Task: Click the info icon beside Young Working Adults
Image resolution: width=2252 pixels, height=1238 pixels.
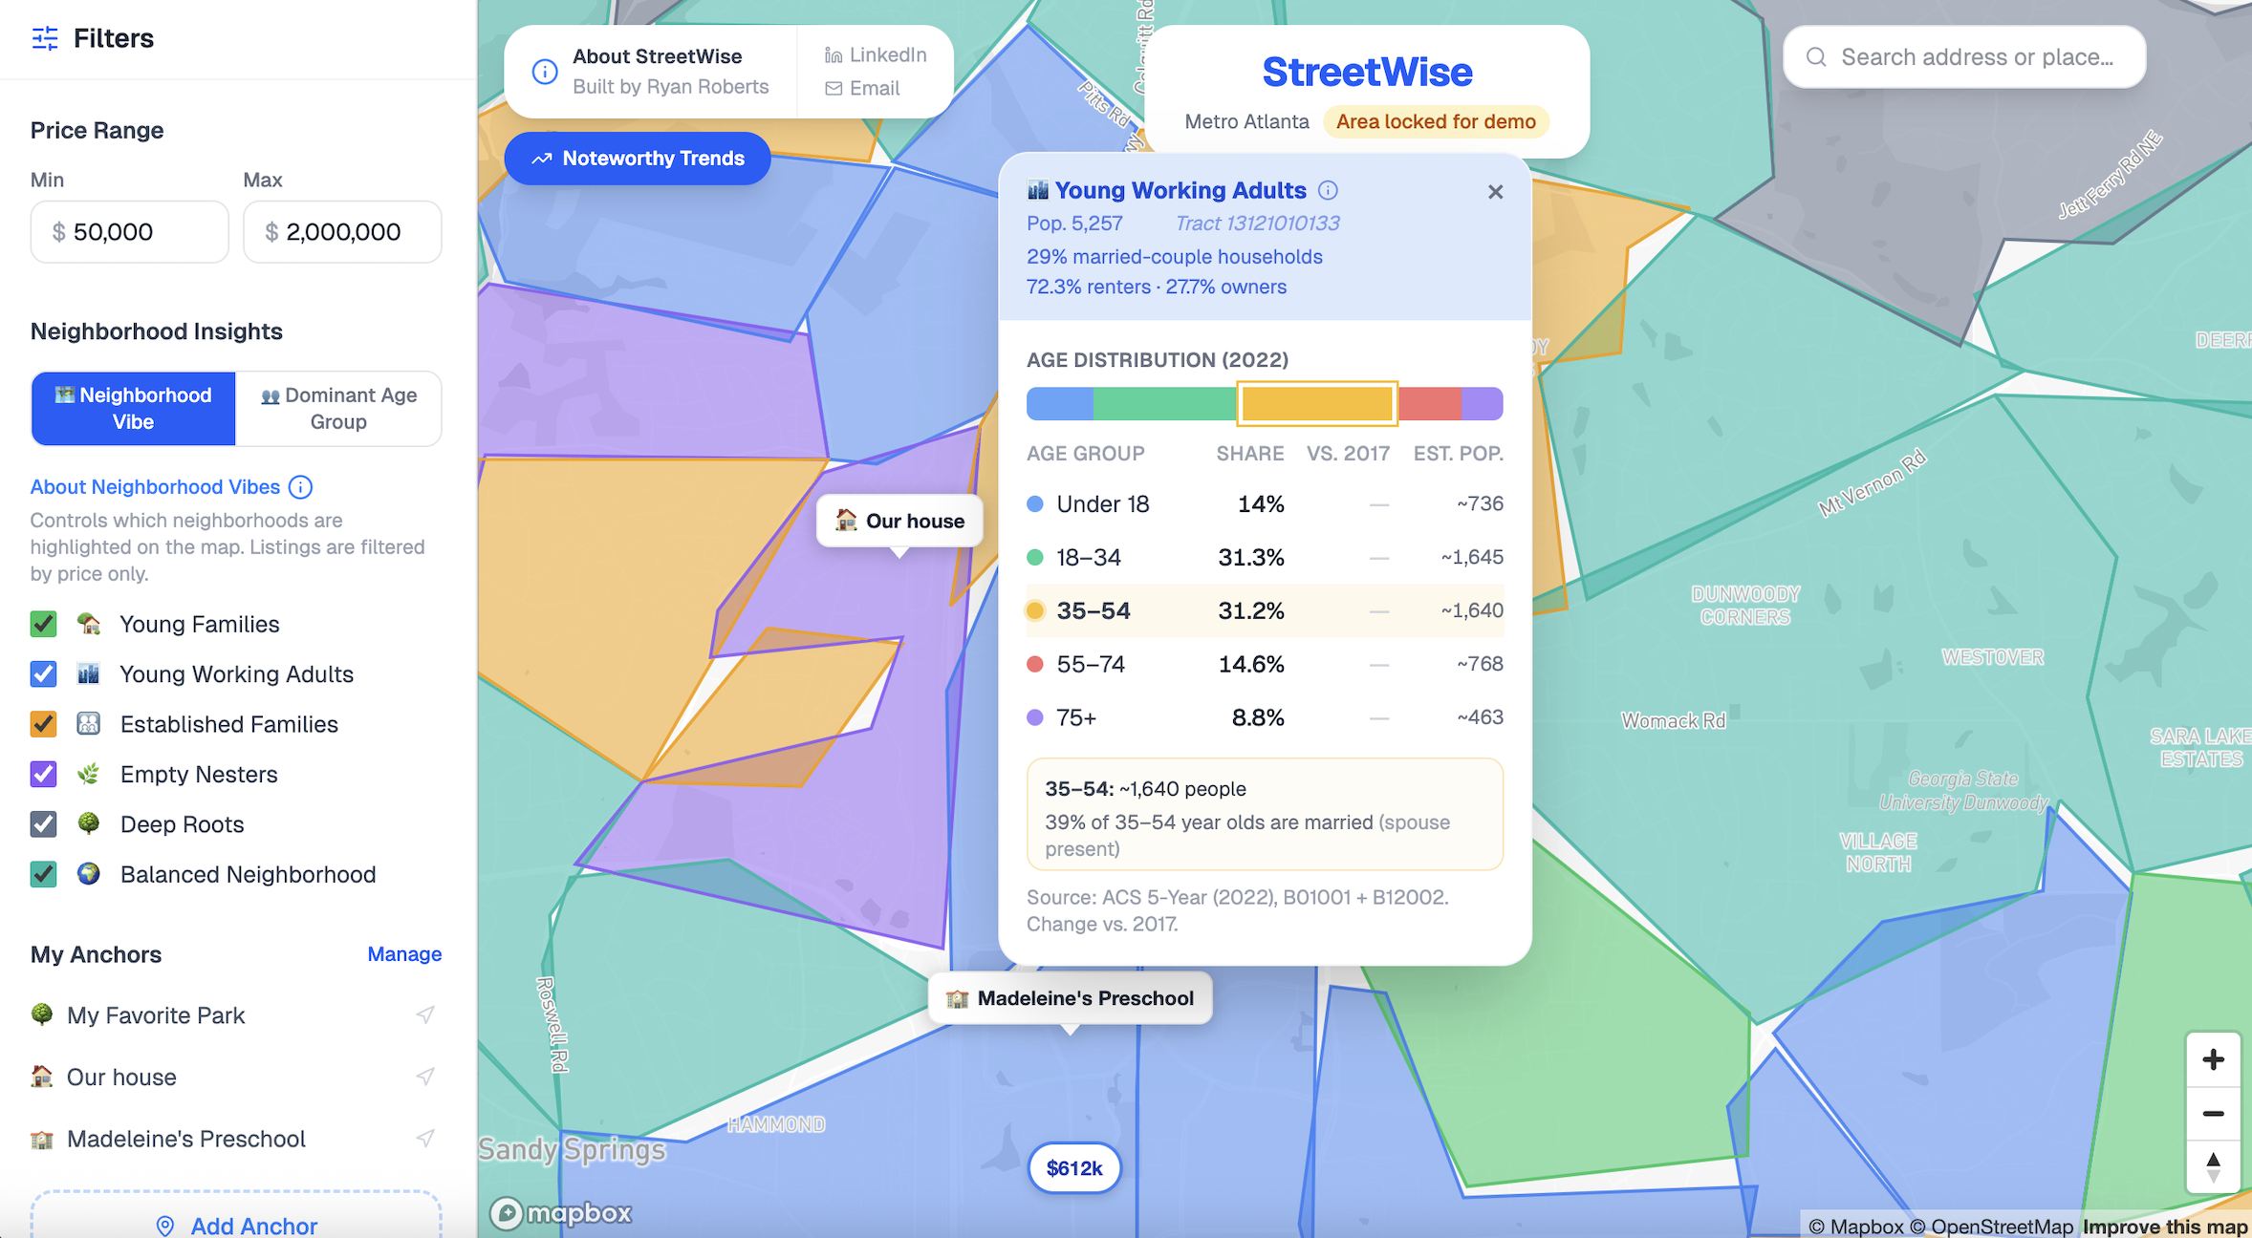Action: (x=1328, y=190)
